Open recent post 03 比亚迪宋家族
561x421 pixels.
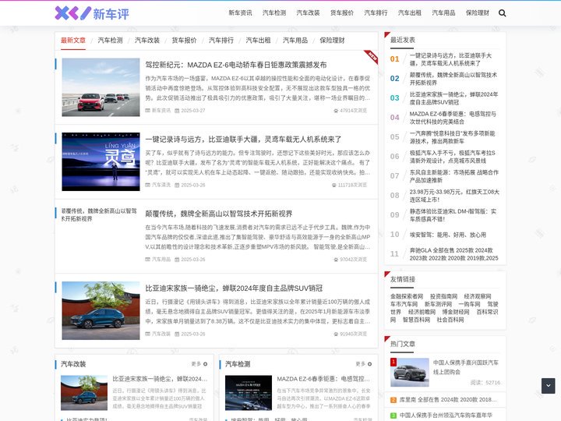(453, 98)
